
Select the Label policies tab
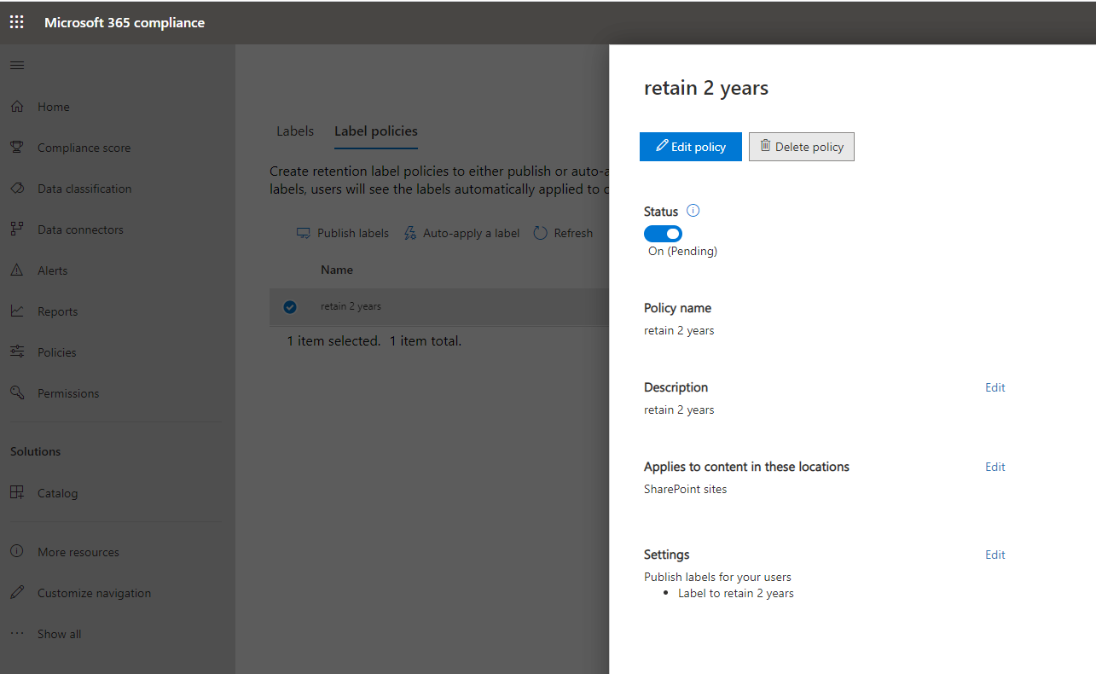pyautogui.click(x=376, y=131)
